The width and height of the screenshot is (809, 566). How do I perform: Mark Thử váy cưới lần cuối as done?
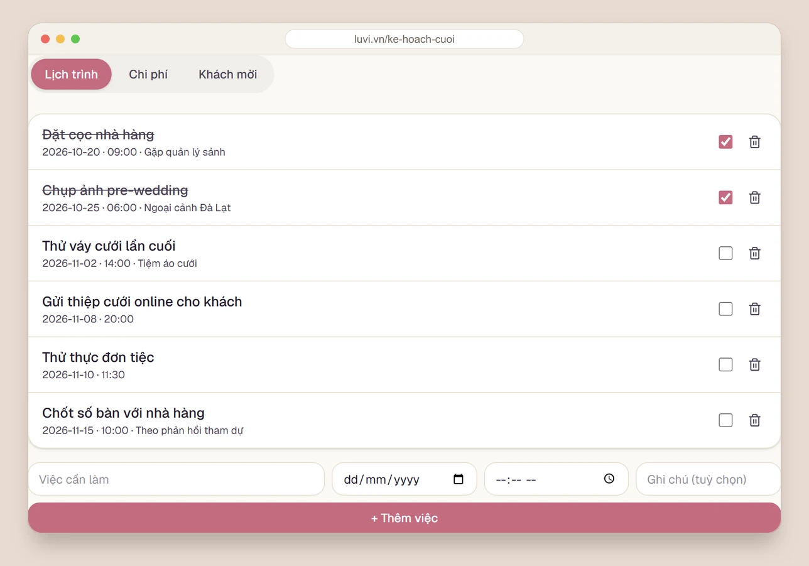725,253
